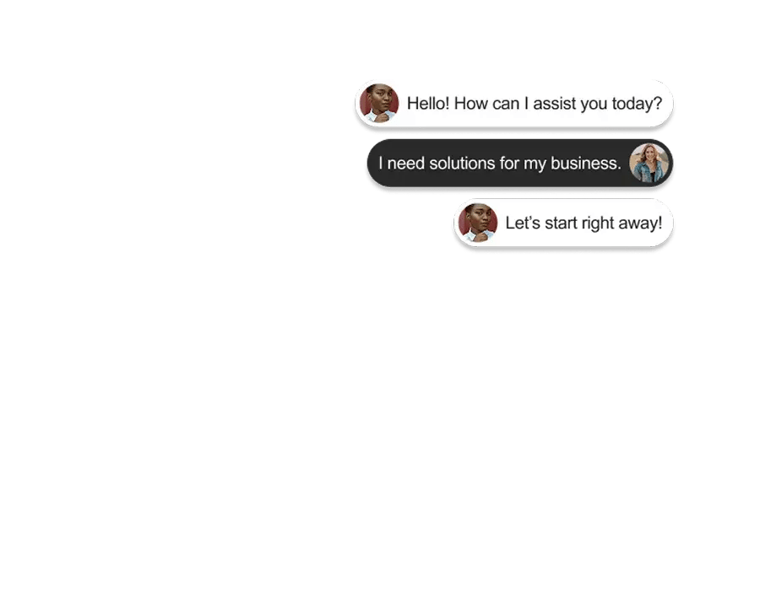Click the word "need" in customer message

pyautogui.click(x=405, y=163)
